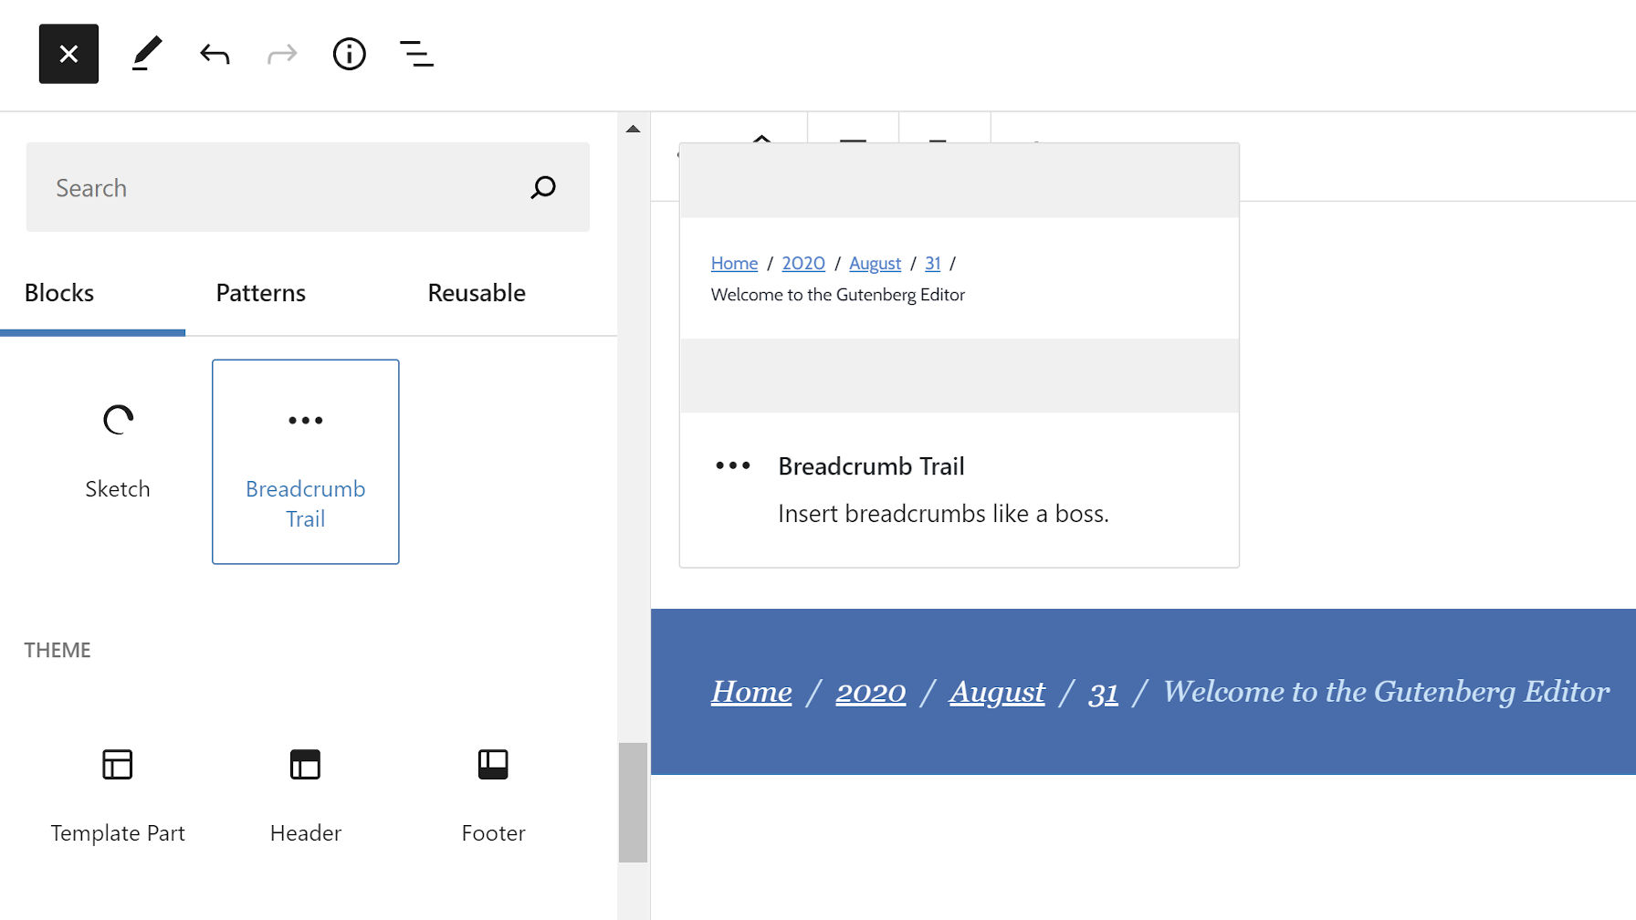Follow the 2020 breadcrumb link
Viewport: 1636px width, 920px height.
click(x=803, y=263)
